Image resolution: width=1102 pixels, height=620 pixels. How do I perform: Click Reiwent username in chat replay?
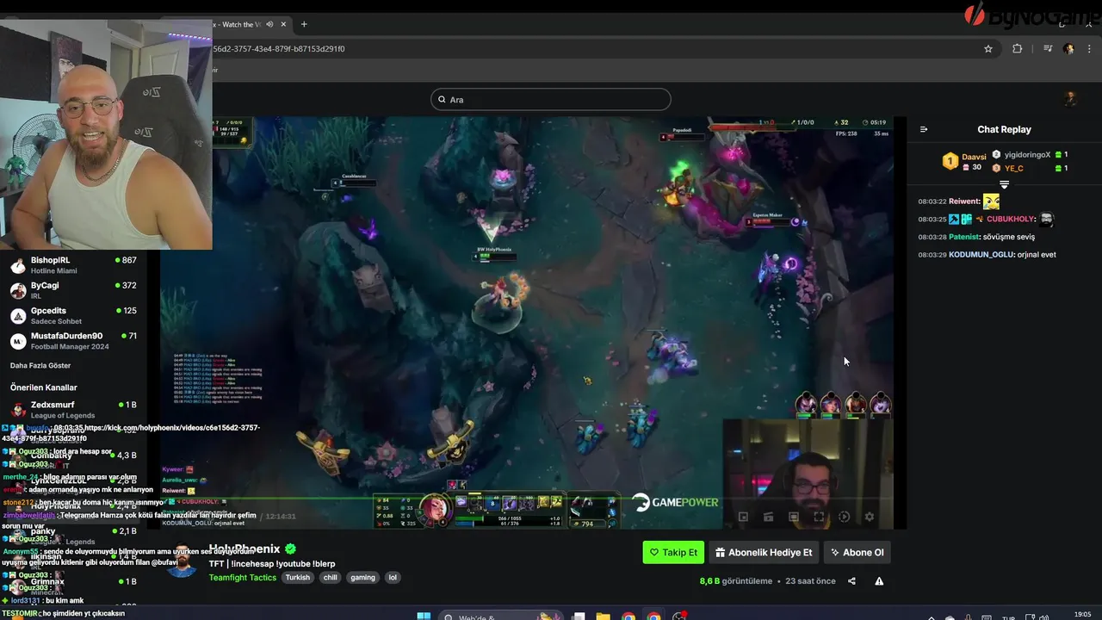964,201
